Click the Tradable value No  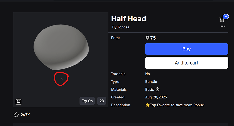[x=148, y=74]
